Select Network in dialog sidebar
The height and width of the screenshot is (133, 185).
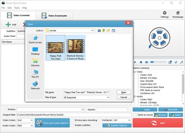(x=35, y=85)
